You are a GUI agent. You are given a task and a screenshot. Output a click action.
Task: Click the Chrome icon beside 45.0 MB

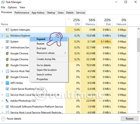(7, 53)
